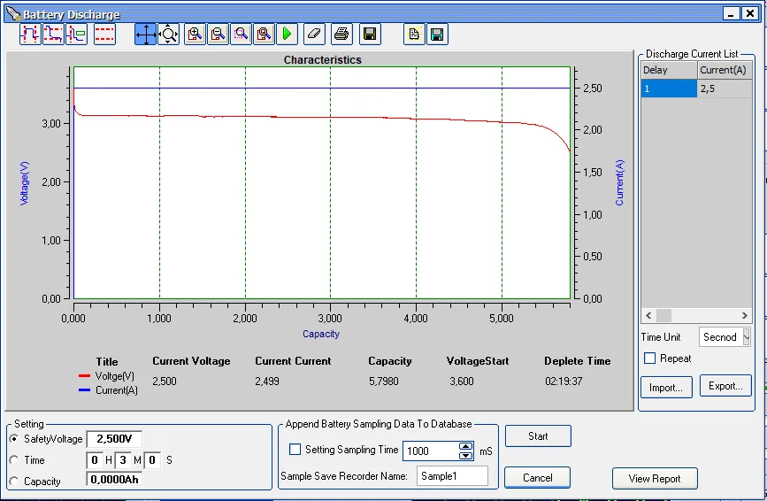Click the Voltage(V) left axis label

[x=24, y=183]
